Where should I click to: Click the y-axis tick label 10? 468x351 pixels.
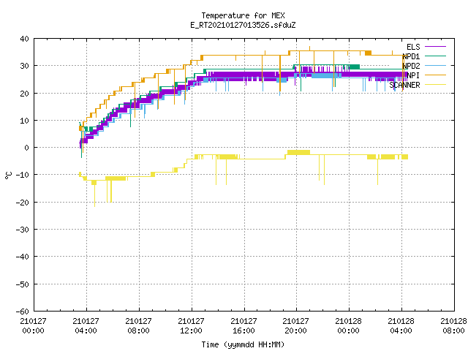click(x=24, y=121)
